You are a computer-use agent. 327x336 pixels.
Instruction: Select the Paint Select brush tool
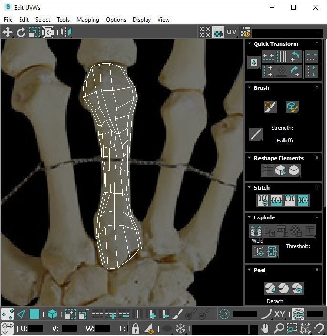[x=178, y=314]
